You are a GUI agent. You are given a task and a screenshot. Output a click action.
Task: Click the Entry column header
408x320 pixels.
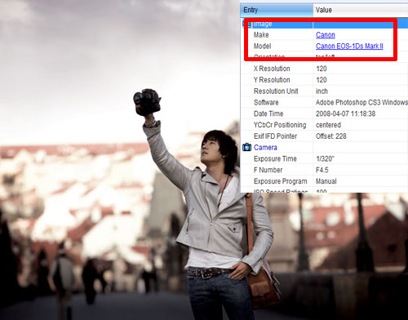click(x=277, y=10)
